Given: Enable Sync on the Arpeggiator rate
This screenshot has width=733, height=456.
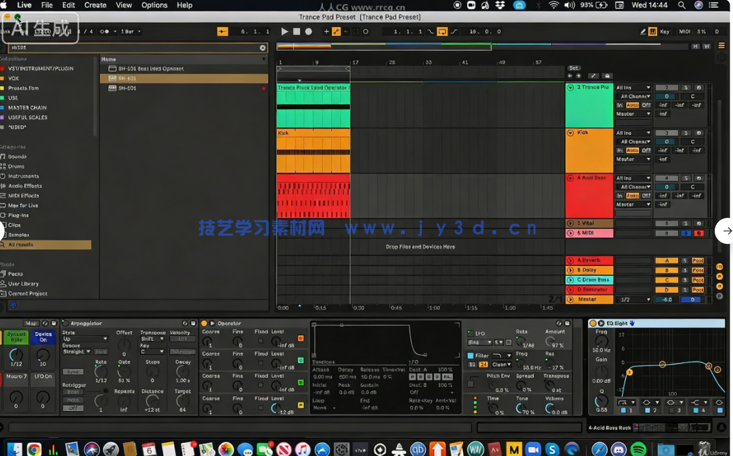Looking at the screenshot, I should click(72, 372).
